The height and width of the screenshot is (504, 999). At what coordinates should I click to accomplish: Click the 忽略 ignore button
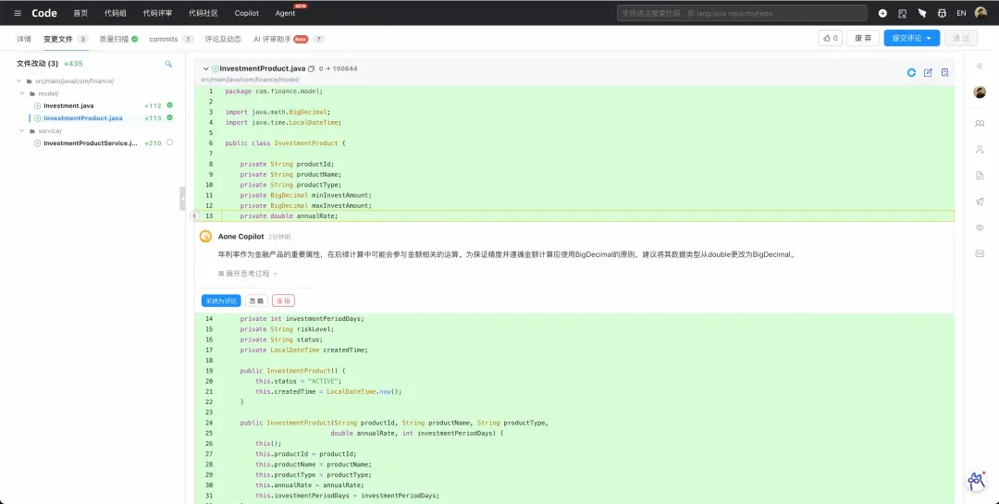257,301
